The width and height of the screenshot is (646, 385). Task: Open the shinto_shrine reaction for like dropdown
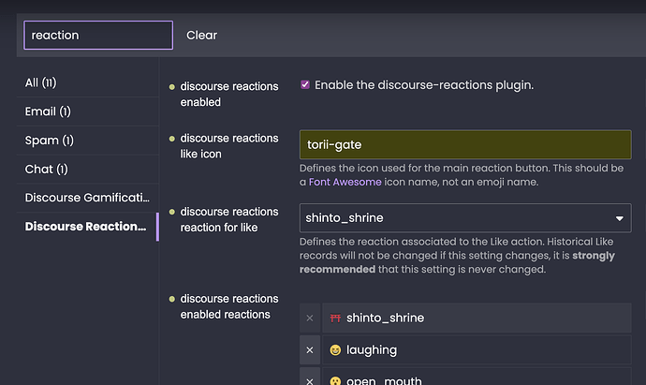465,218
